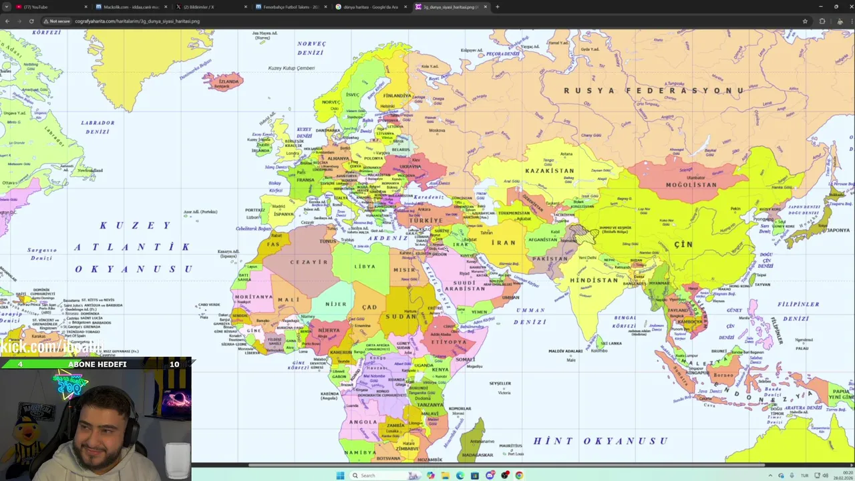The height and width of the screenshot is (481, 855).
Task: Expand hidden system tray icons
Action: point(770,476)
